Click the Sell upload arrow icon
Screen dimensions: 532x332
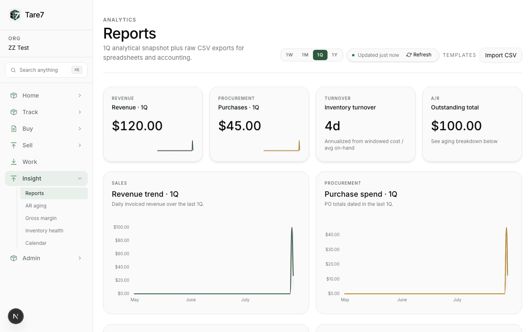[x=14, y=145]
